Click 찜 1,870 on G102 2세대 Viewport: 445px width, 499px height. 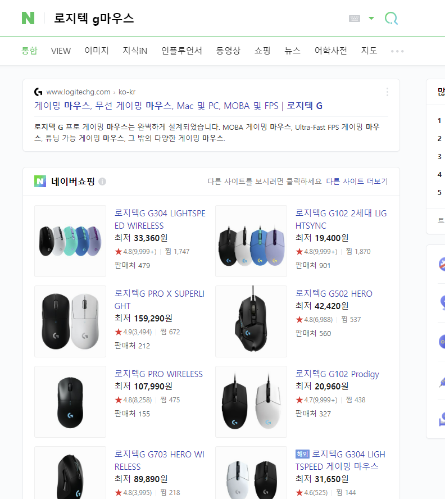[358, 252]
